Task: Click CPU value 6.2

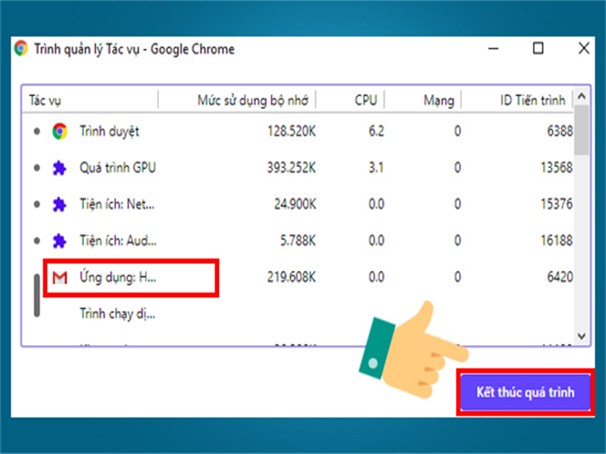Action: 376,131
